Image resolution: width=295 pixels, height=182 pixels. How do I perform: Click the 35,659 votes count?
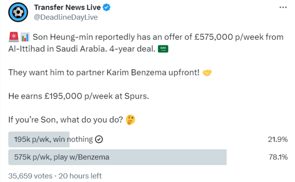(29, 175)
